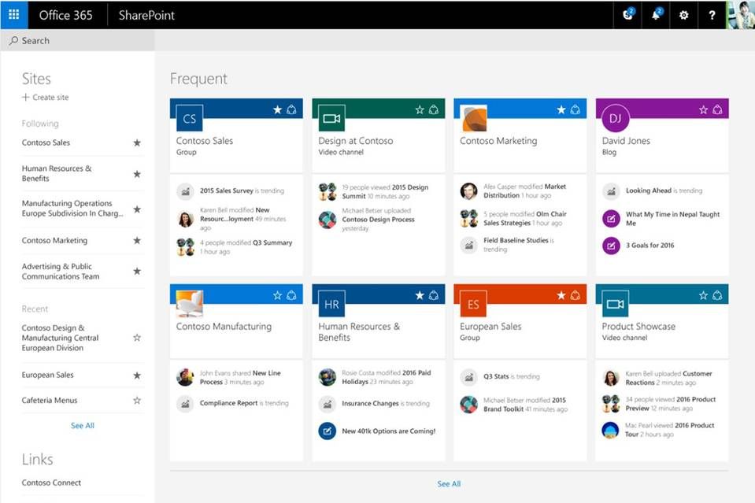Click the Contoso Manufacturing chair thumbnail
This screenshot has height=503, width=755.
189,303
